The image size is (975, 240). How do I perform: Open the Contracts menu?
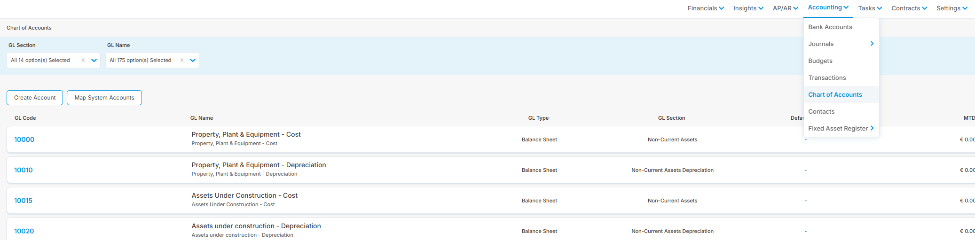(x=909, y=8)
